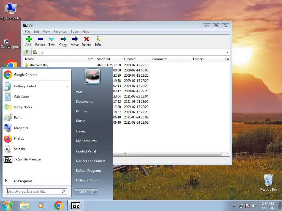Select the My Computer desktop icon
Image resolution: width=282 pixels, height=211 pixels.
coord(11,11)
